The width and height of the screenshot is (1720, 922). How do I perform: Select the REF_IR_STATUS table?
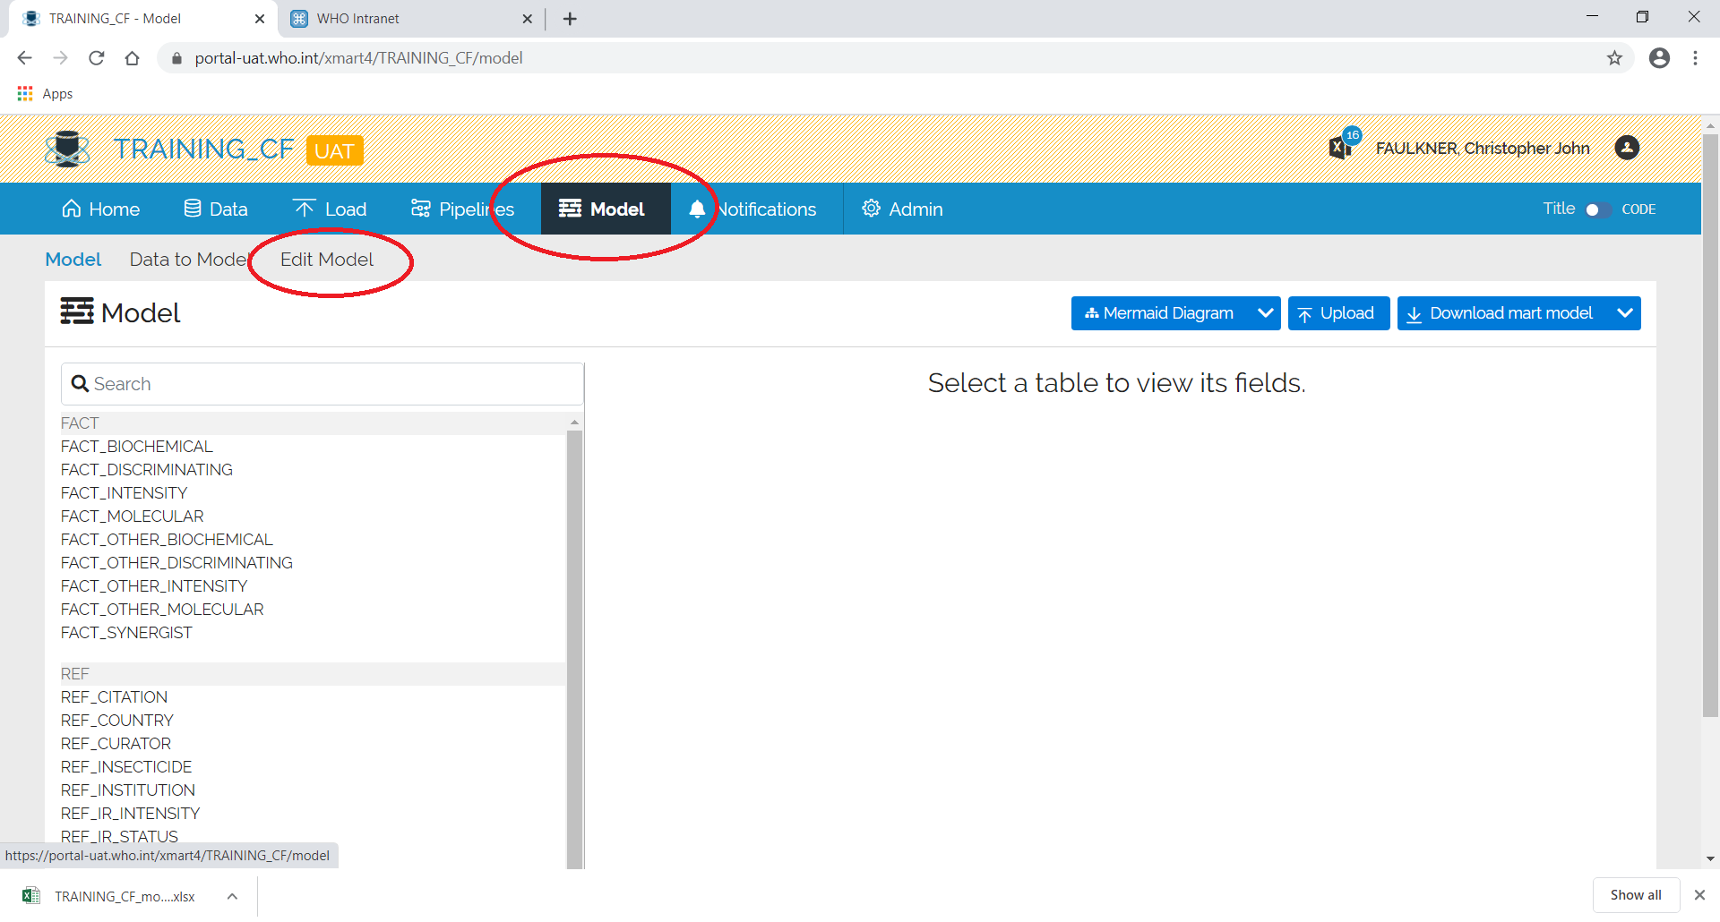(119, 837)
